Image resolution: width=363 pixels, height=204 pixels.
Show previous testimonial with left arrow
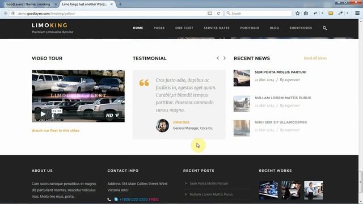tap(218, 58)
